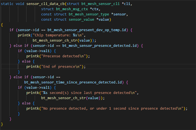This screenshot has height=130, width=196.
Task: Click the type bt_mesh_msg_ctx
Action: (x=72, y=9)
